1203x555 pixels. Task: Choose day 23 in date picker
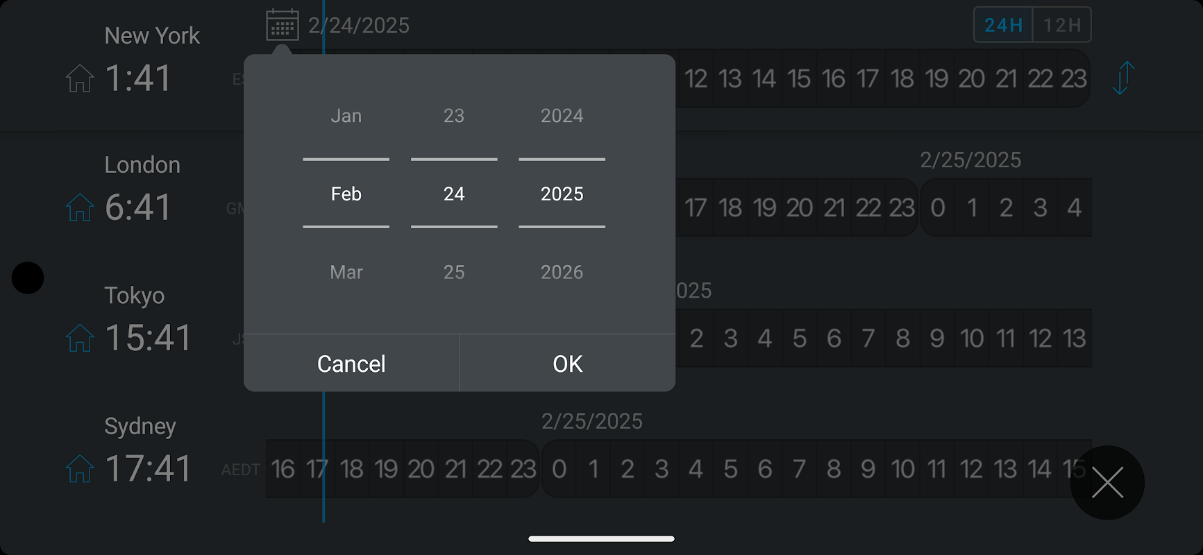pos(454,116)
